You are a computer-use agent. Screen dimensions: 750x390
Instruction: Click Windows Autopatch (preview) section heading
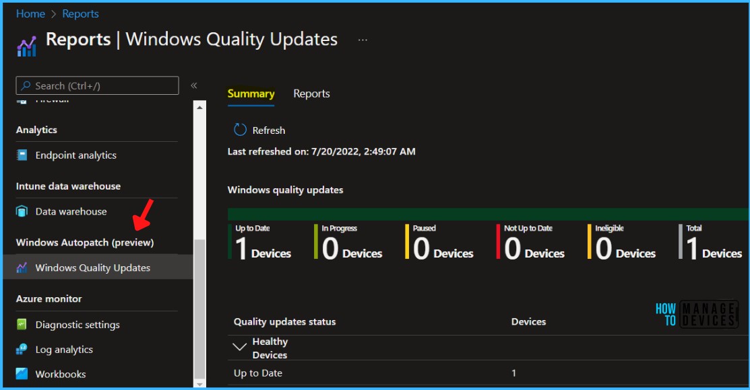click(x=85, y=243)
